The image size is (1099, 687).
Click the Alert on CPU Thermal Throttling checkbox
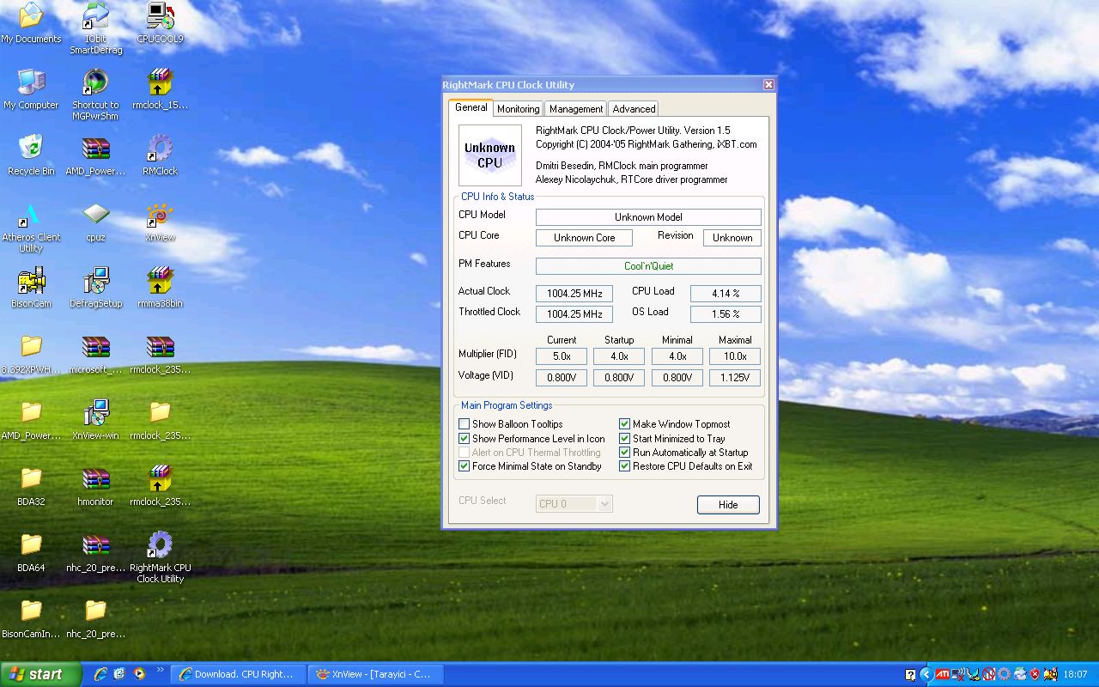click(x=464, y=453)
